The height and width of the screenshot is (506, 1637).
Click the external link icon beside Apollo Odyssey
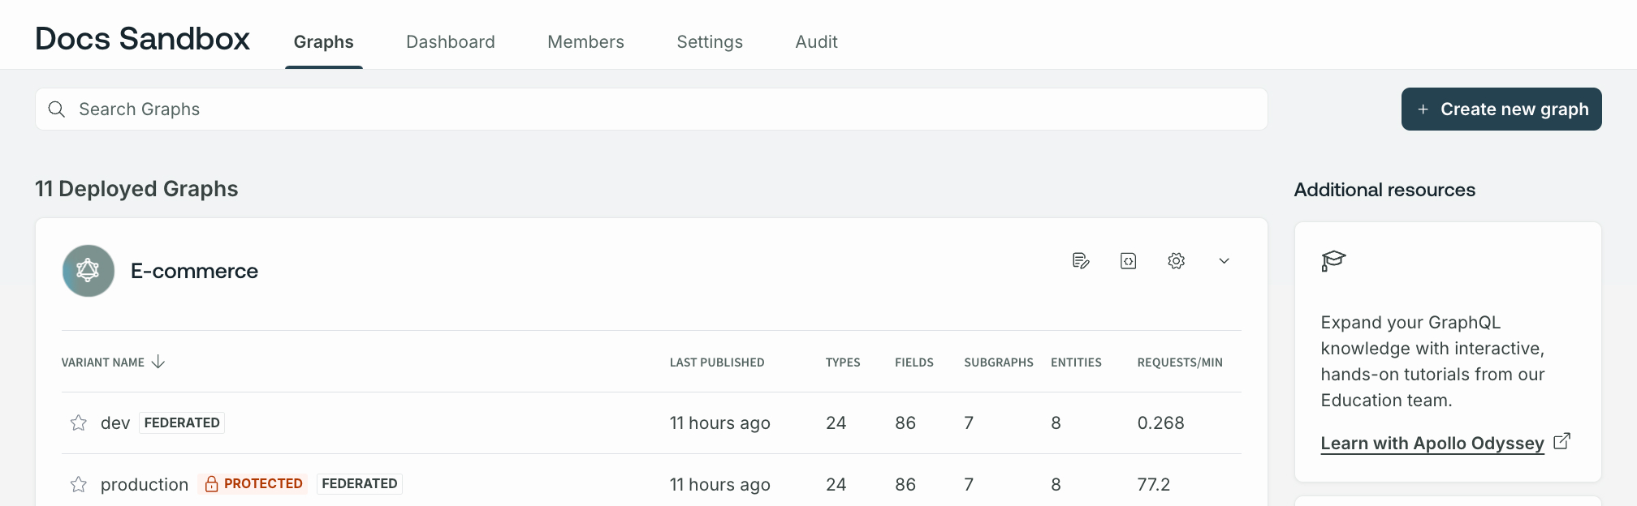point(1561,441)
